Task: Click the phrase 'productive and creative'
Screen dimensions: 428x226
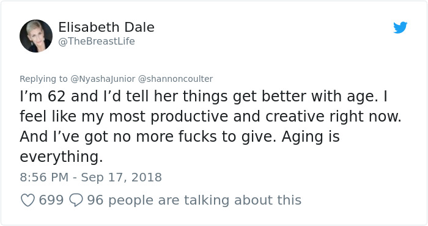Action: pos(237,117)
